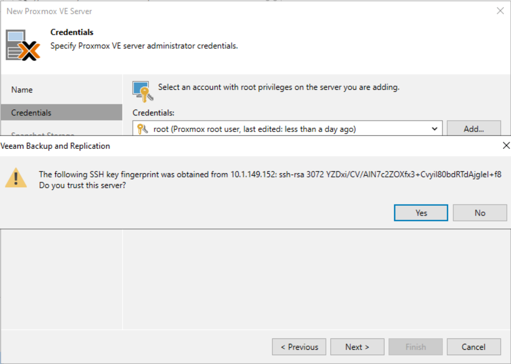
Task: Click Add to create new credentials
Action: click(x=474, y=128)
